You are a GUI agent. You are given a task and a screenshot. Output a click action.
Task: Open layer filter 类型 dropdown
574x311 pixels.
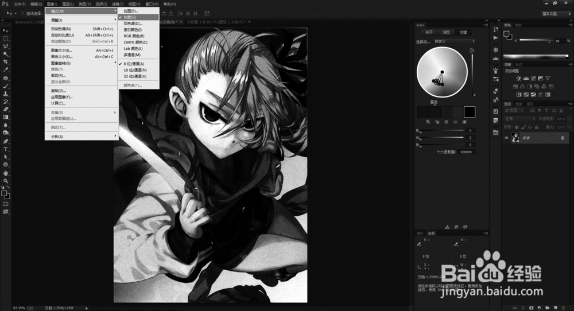(x=515, y=110)
